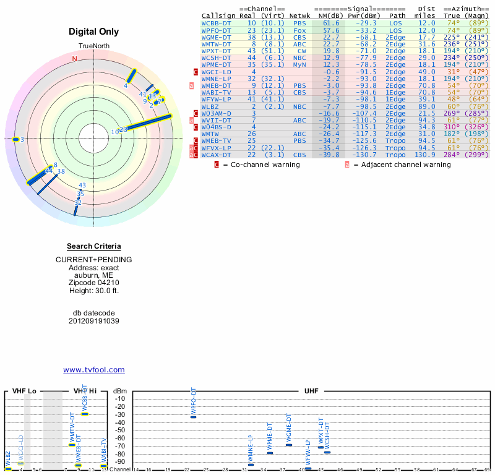Select the WGME-DT marker in the UHF spectrum chart
495x475 pixels.
[289, 445]
